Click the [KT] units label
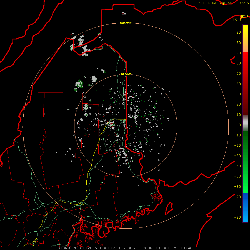The height and width of the screenshot is (250, 250). click(237, 19)
